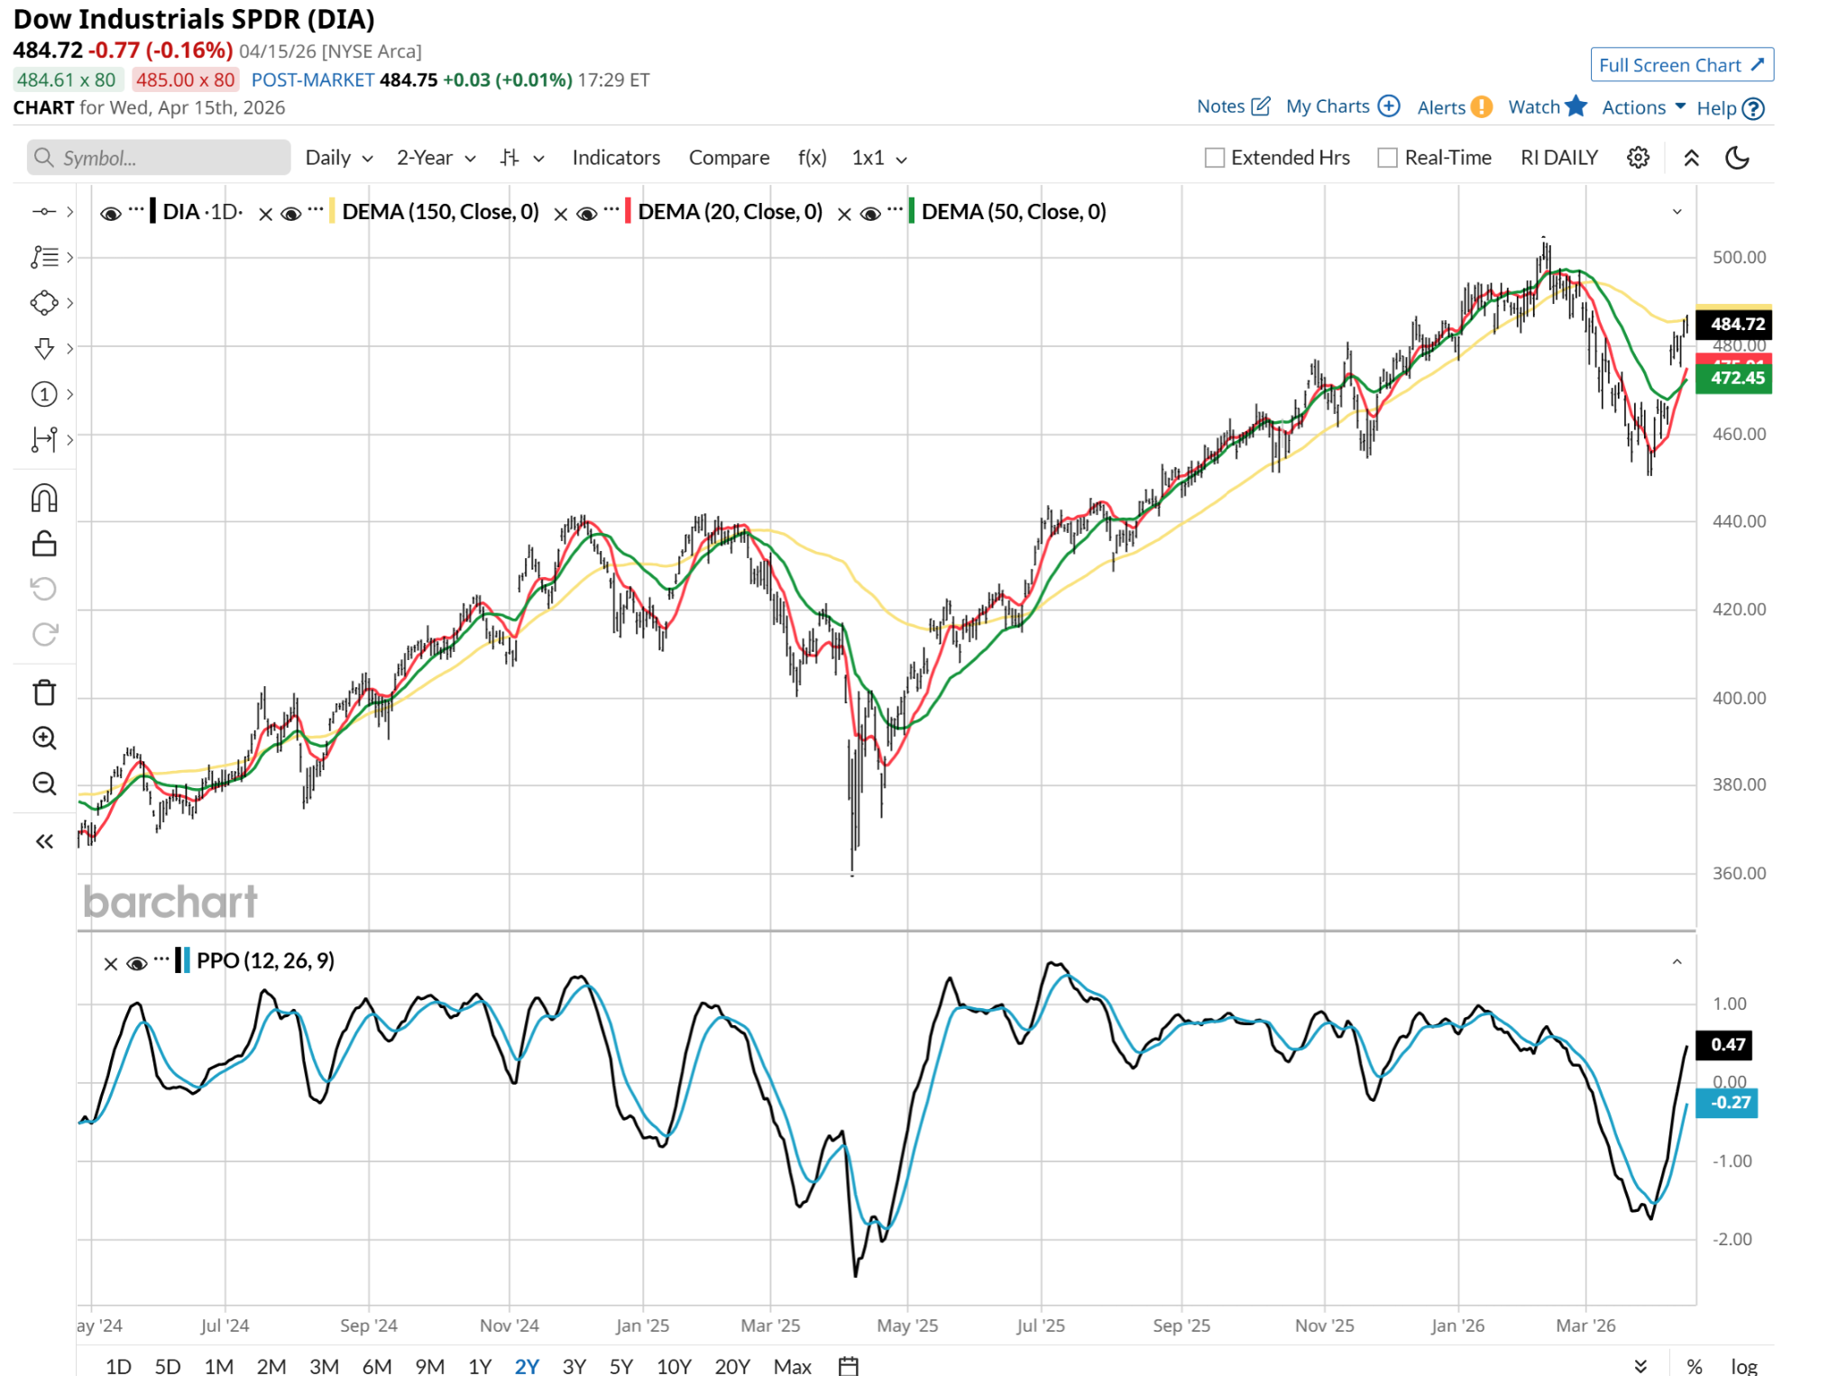The width and height of the screenshot is (1847, 1376).
Task: Click the zoom out magnifier icon
Action: pyautogui.click(x=44, y=784)
